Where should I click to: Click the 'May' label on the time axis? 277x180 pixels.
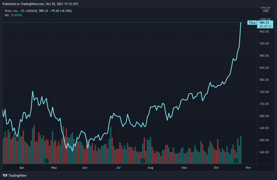tap(54, 168)
